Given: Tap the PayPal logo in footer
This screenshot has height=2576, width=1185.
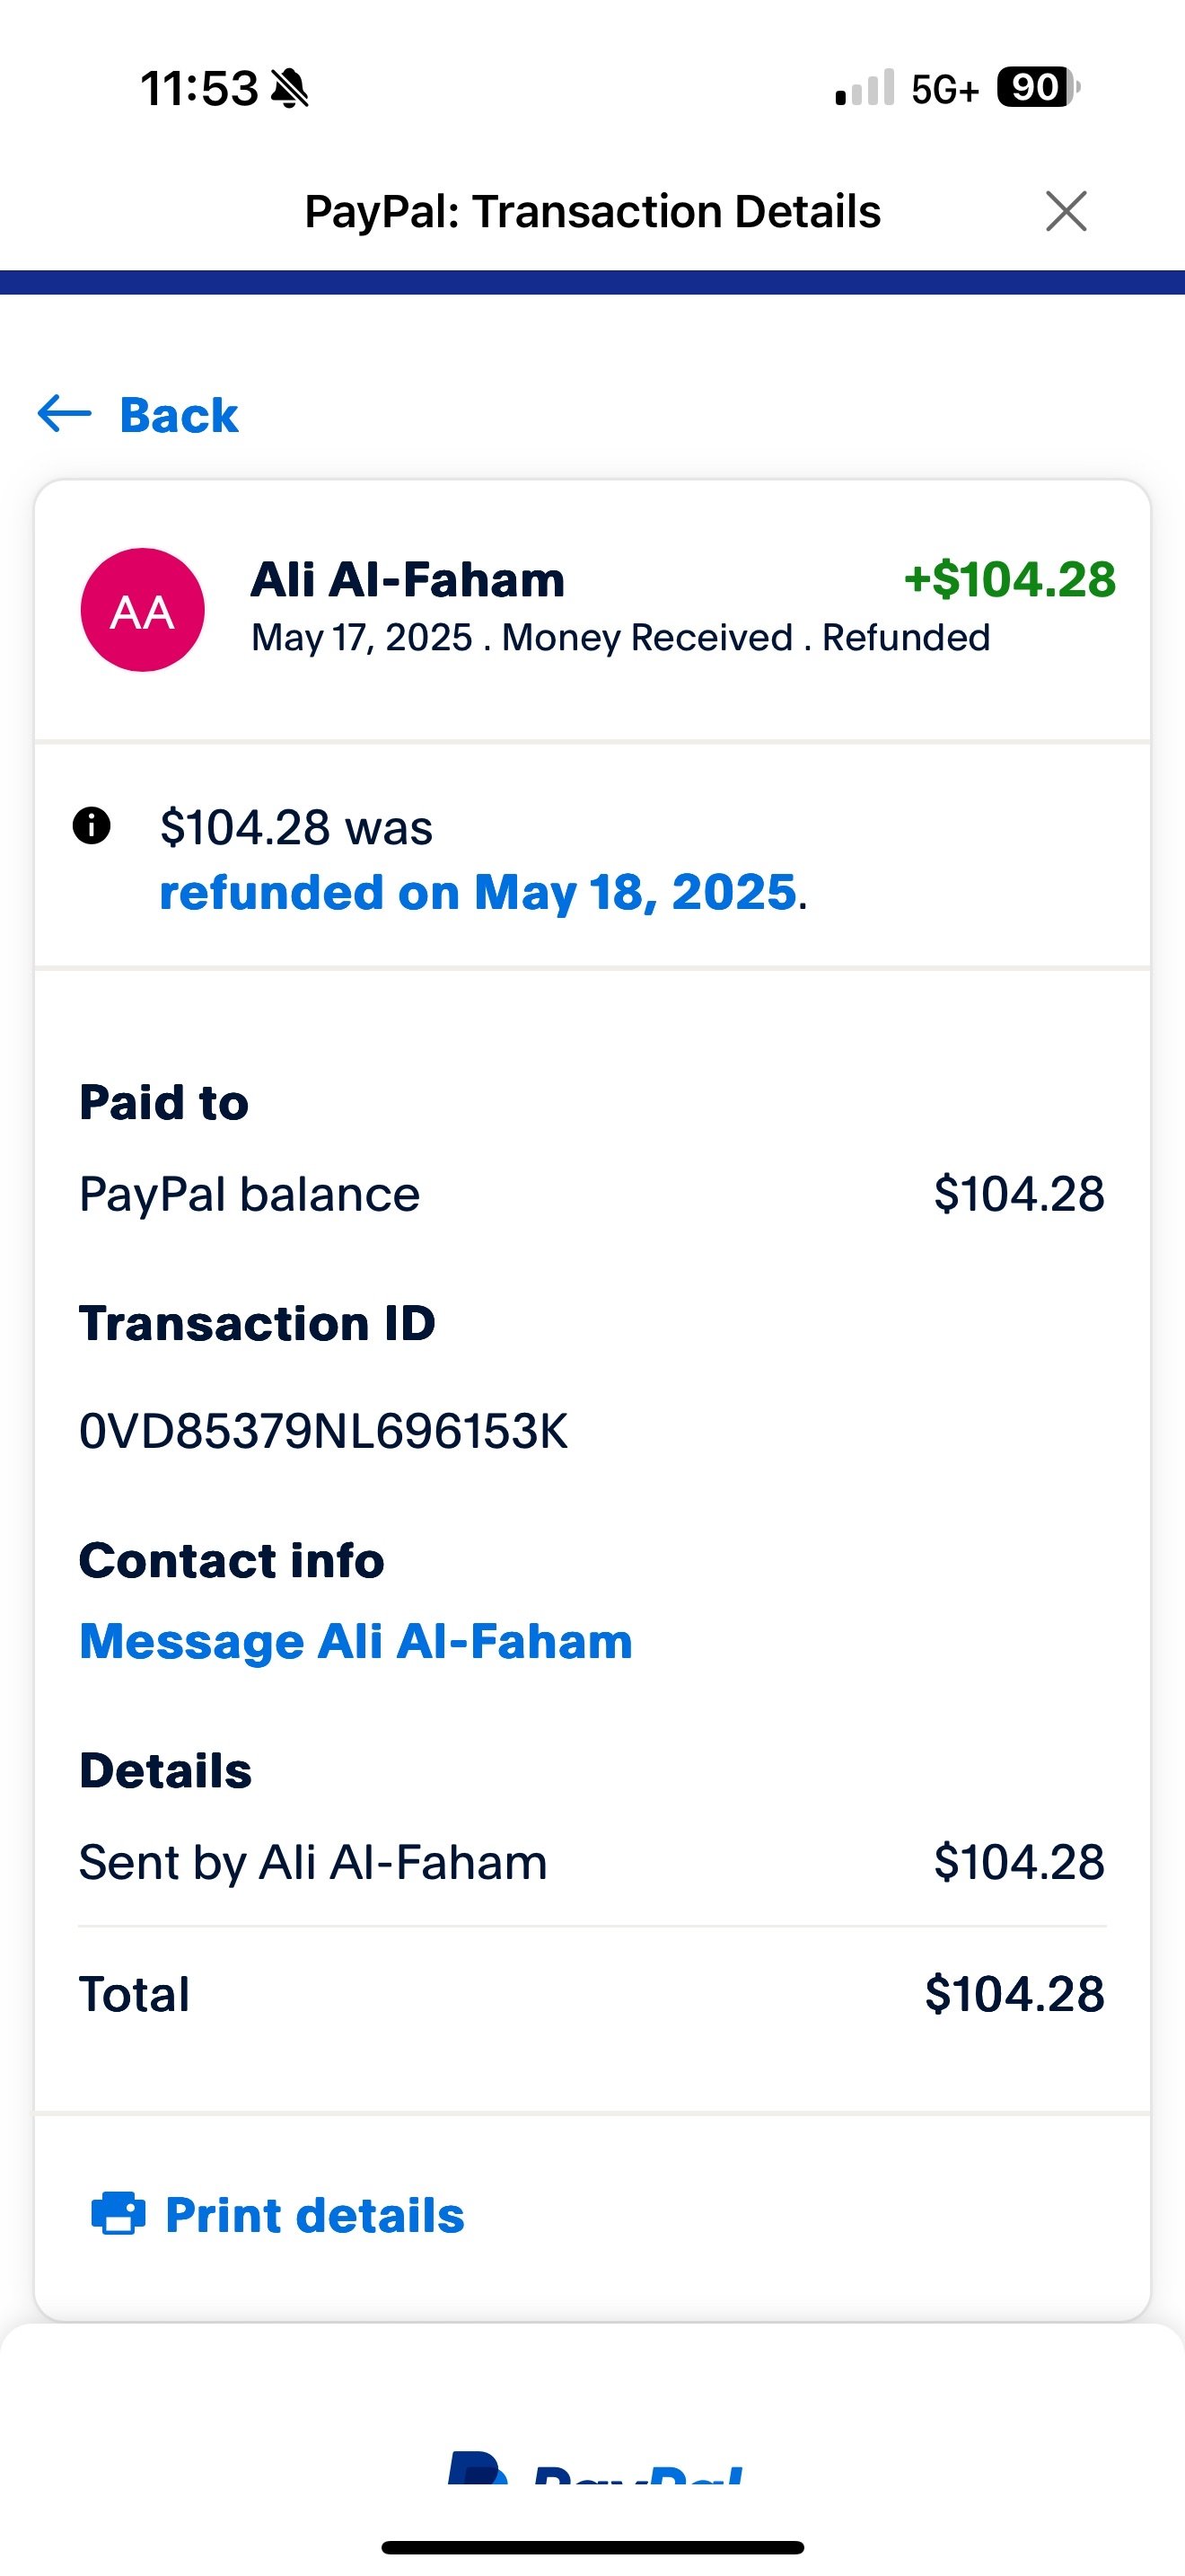Looking at the screenshot, I should pos(594,2466).
